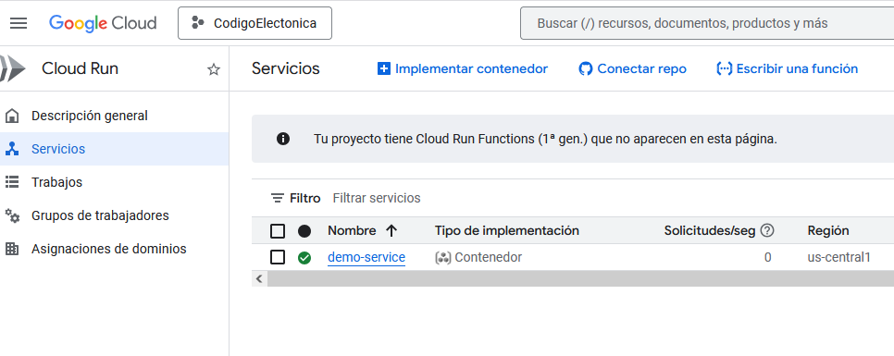Click the Filtro filter icon
The image size is (894, 356).
278,198
